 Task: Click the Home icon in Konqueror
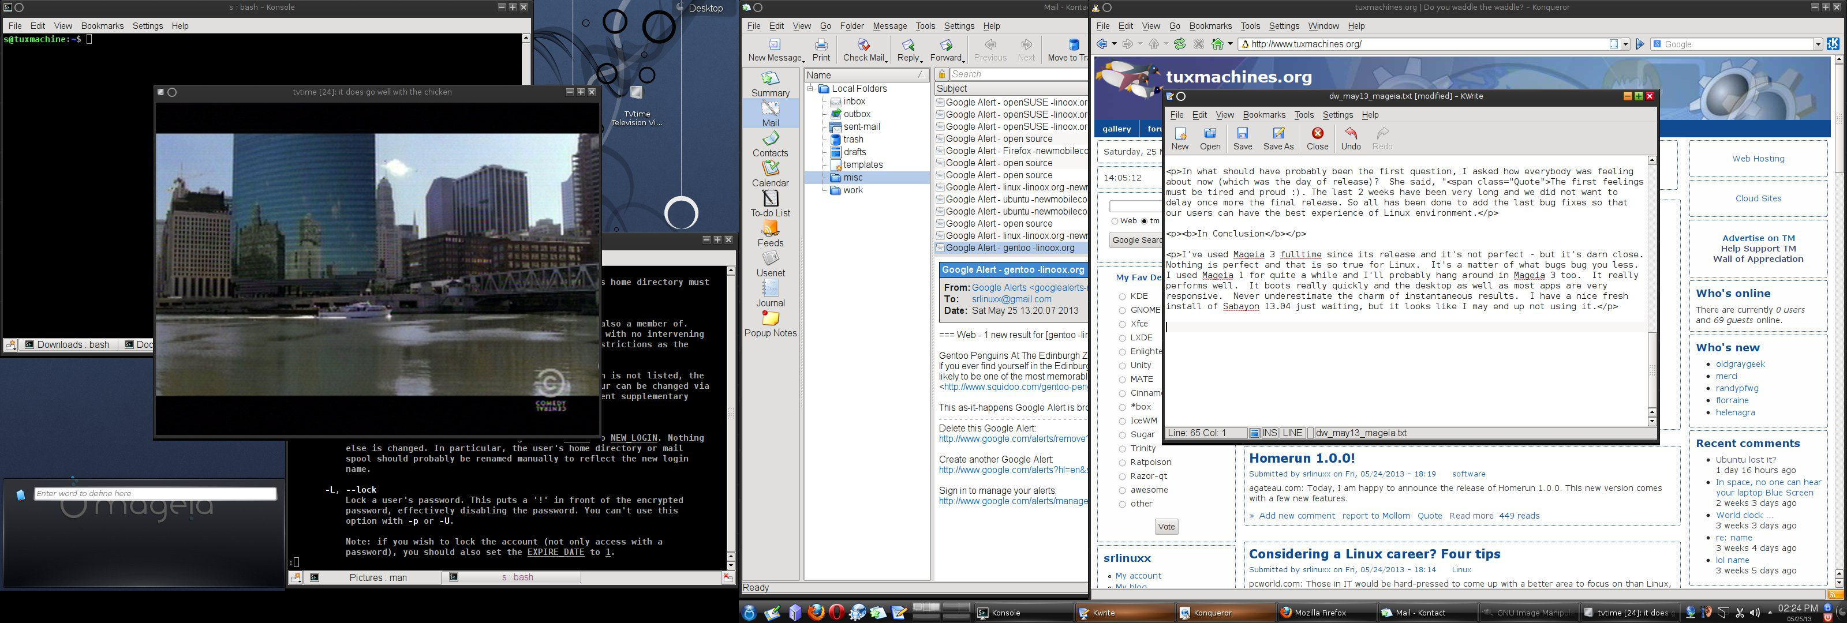tap(1217, 44)
